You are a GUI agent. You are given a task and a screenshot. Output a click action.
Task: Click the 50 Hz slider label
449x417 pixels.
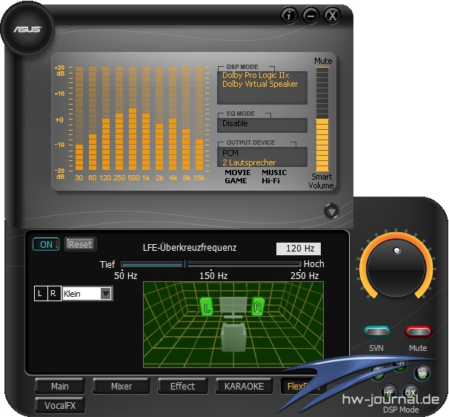point(125,275)
